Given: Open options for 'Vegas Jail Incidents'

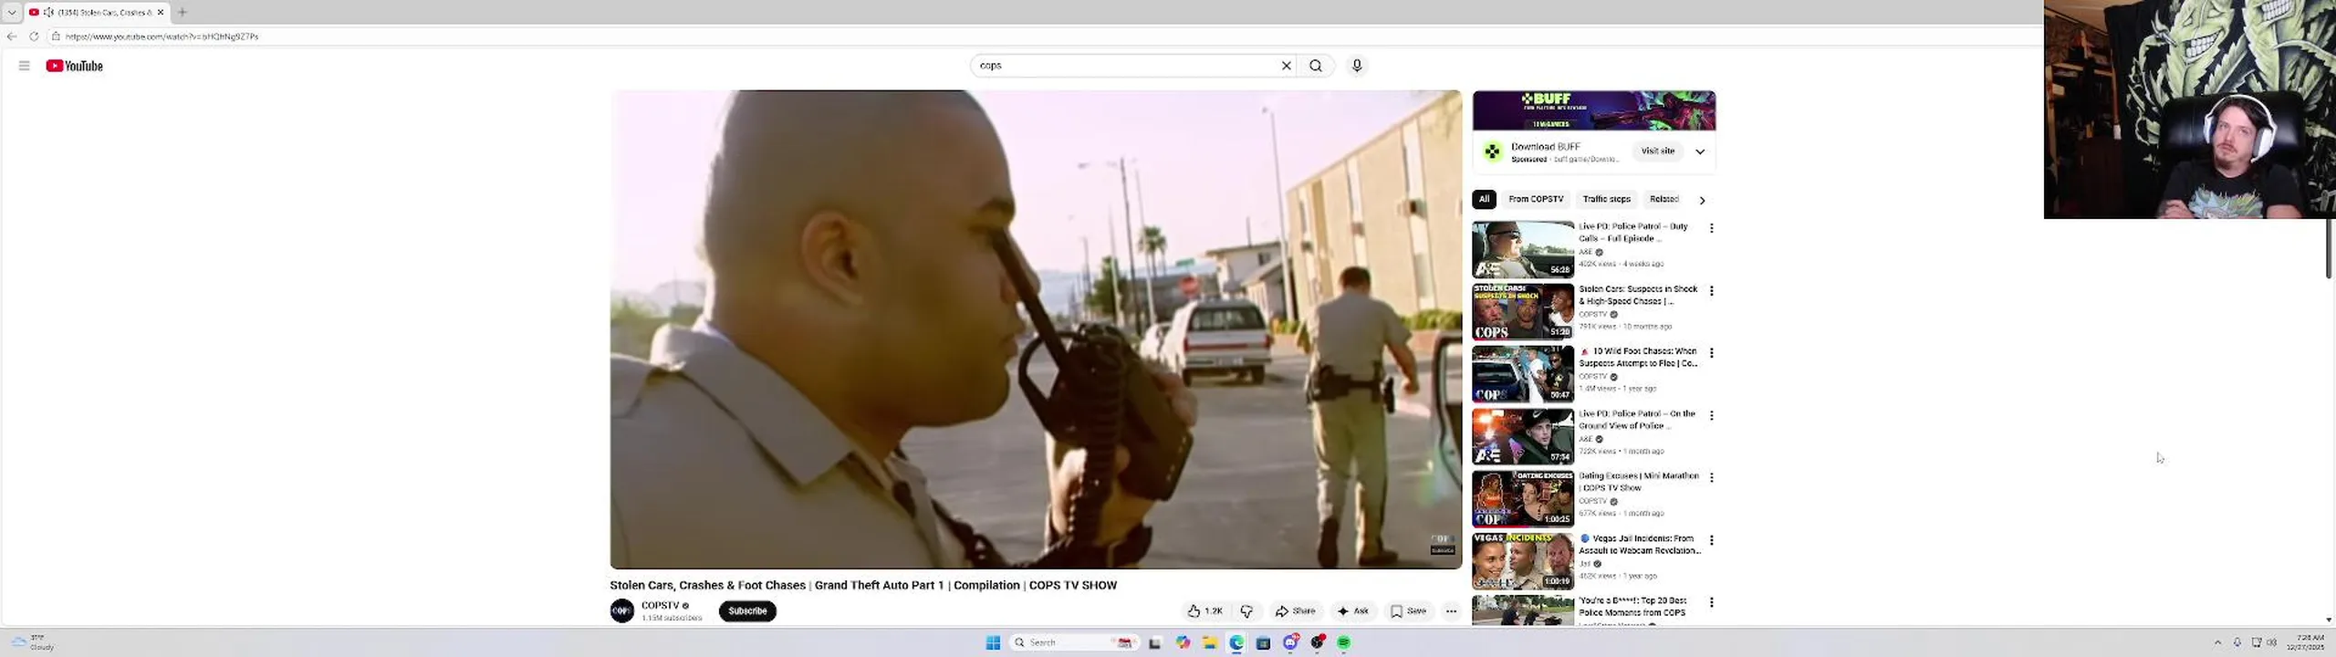Looking at the screenshot, I should pos(1711,540).
